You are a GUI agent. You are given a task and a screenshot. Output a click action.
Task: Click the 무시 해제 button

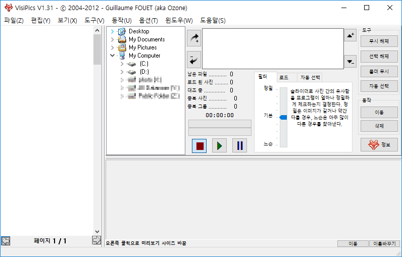379,41
